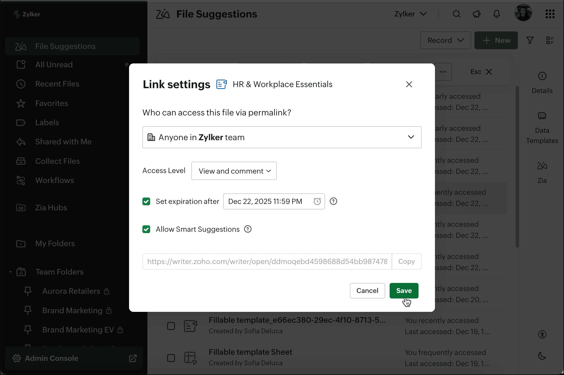Viewport: 564px width, 375px height.
Task: Disable Allow Smart Suggestions checkbox
Action: (146, 229)
